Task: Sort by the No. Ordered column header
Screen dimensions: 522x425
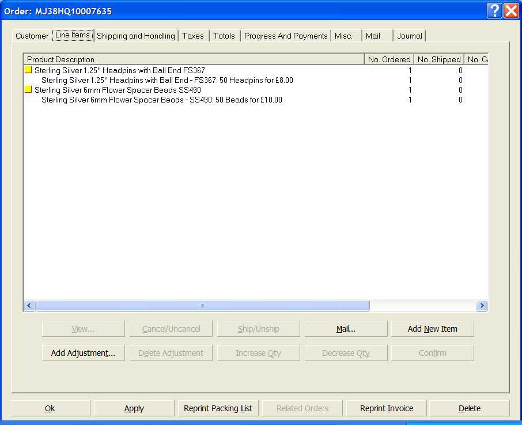Action: tap(389, 59)
